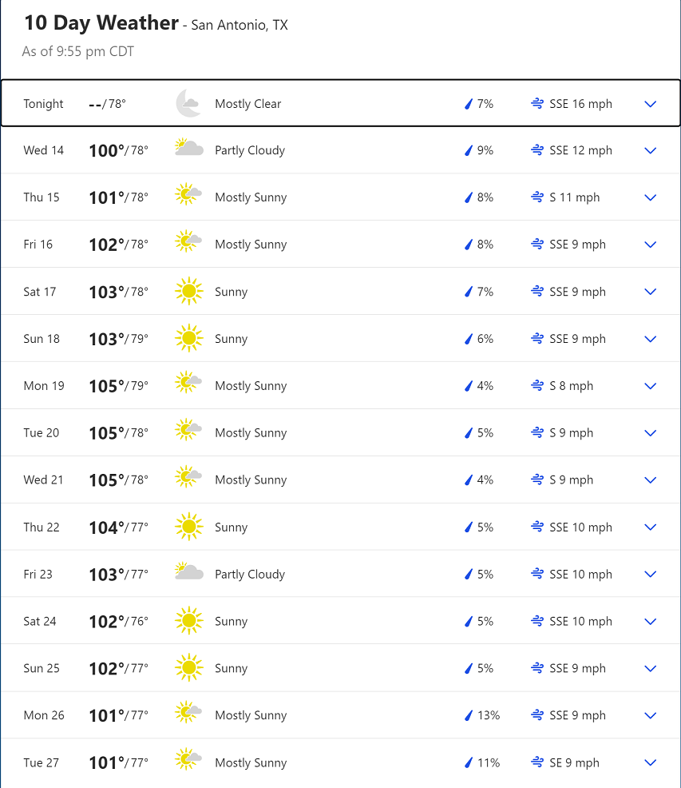Viewport: 681px width, 788px height.
Task: Click the 'SE 9 mph' wind text
Action: (575, 763)
